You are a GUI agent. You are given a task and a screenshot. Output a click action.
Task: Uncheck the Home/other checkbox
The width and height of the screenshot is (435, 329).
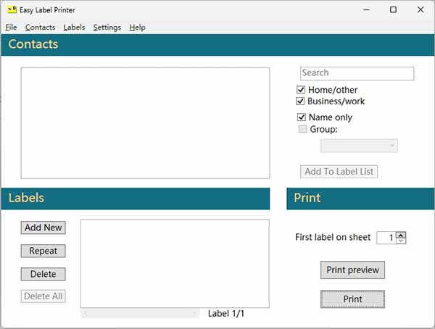coord(302,90)
